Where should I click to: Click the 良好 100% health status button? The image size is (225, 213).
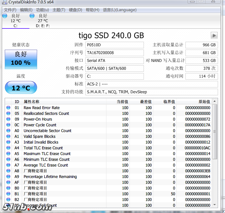pyautogui.click(x=21, y=58)
